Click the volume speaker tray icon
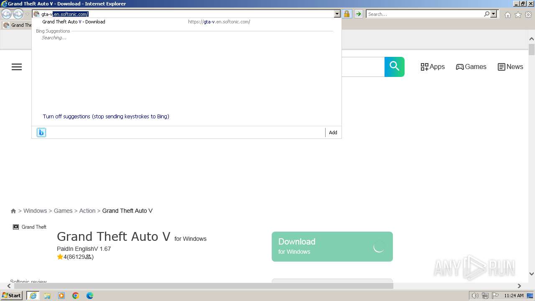This screenshot has height=301, width=535. 475,296
